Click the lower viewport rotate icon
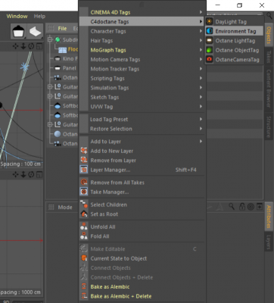Screen dimensions: 274x303 31,174
